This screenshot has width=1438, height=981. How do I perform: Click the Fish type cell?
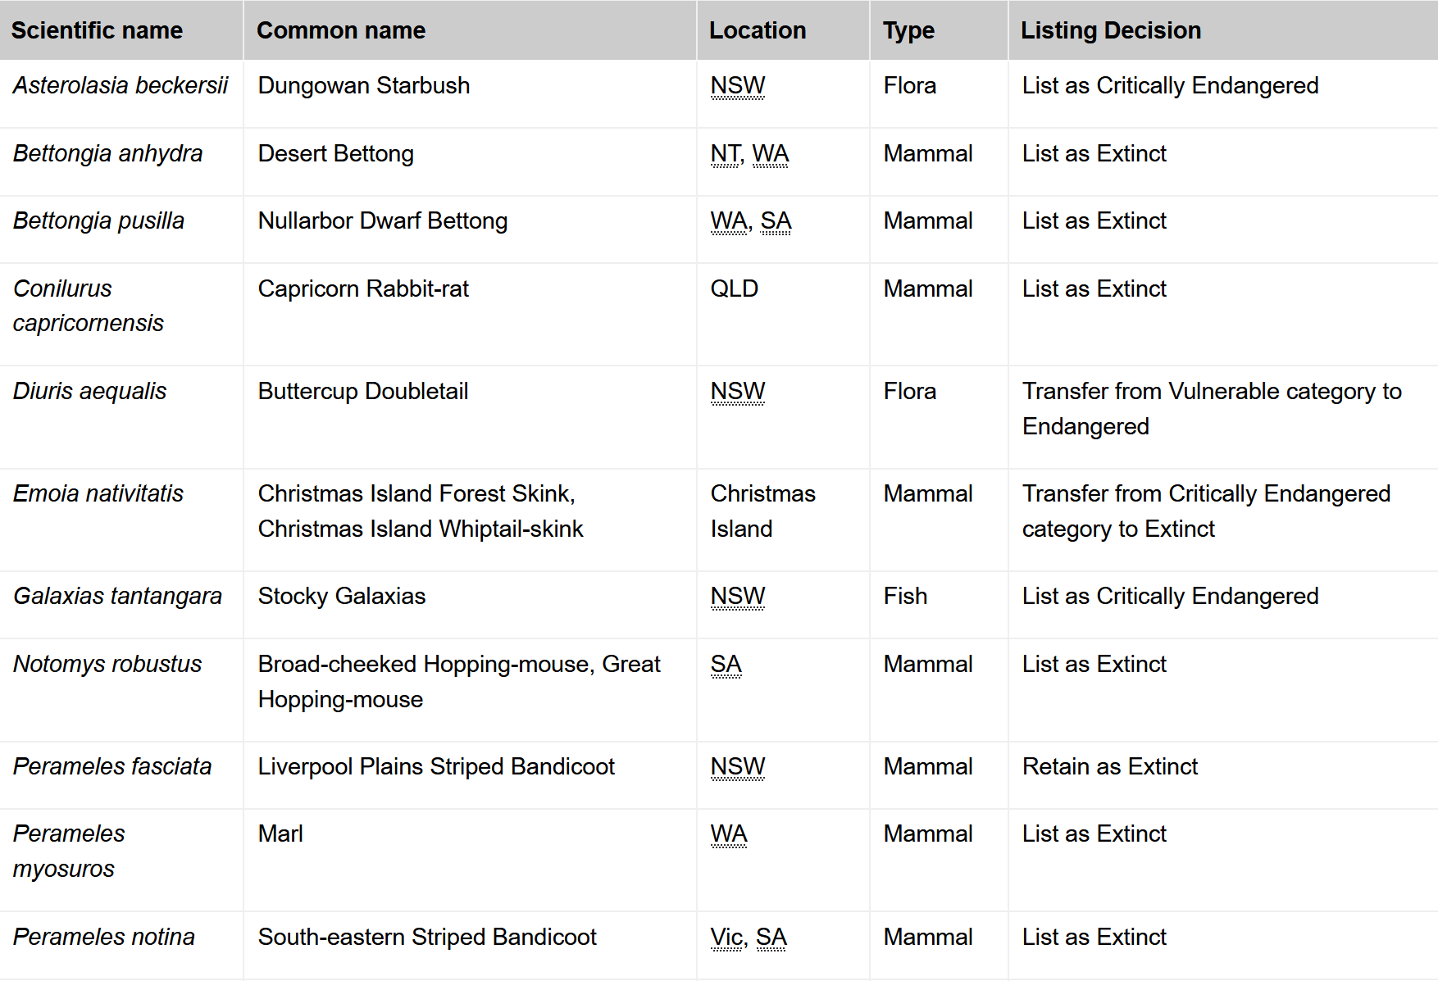pyautogui.click(x=905, y=596)
